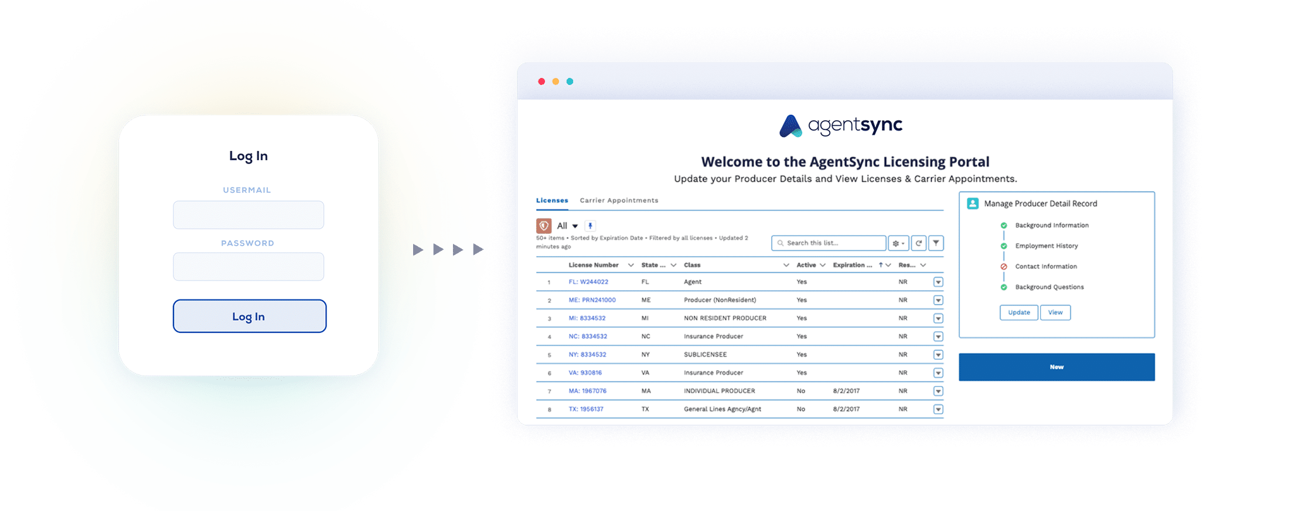Open row actions for FL: W244022
The height and width of the screenshot is (511, 1295).
938,282
